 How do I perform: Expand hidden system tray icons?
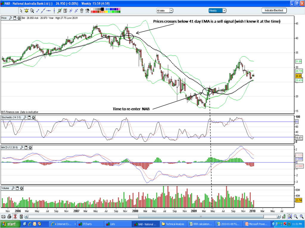click(273, 224)
